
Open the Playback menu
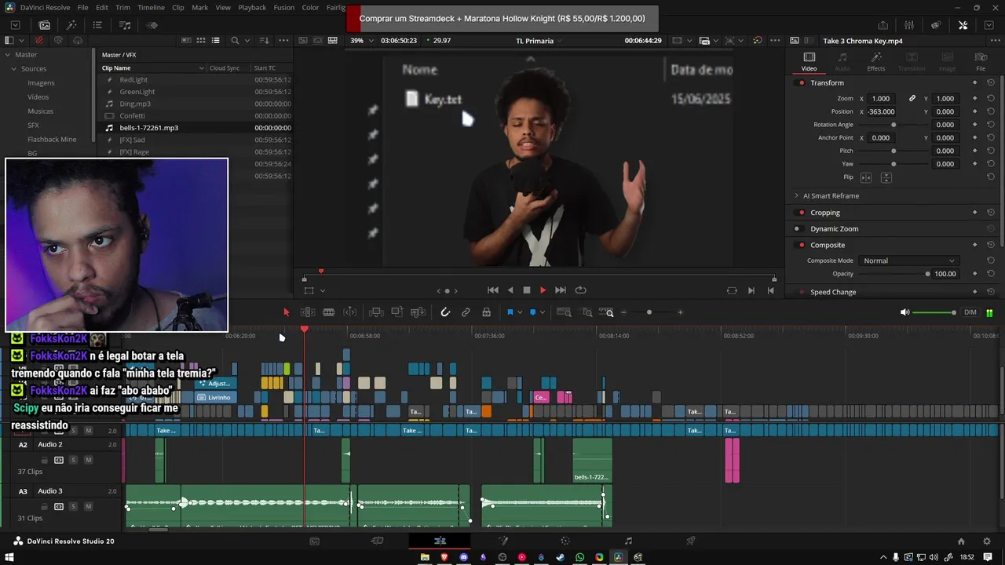tap(252, 7)
